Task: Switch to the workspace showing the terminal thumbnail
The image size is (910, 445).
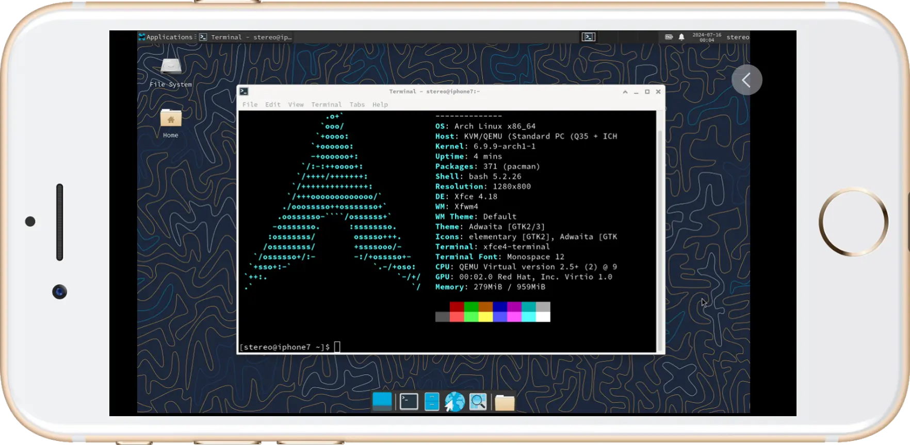Action: (589, 37)
